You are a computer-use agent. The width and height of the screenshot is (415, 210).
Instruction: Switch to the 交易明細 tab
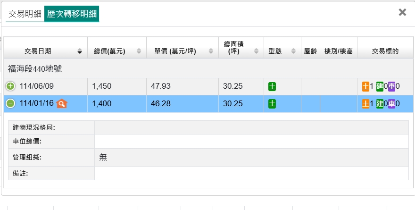pyautogui.click(x=25, y=14)
